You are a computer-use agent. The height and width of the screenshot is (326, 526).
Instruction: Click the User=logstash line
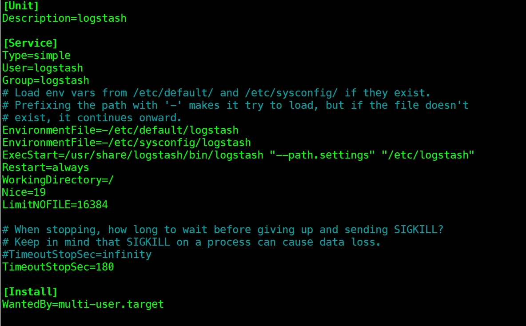click(42, 68)
